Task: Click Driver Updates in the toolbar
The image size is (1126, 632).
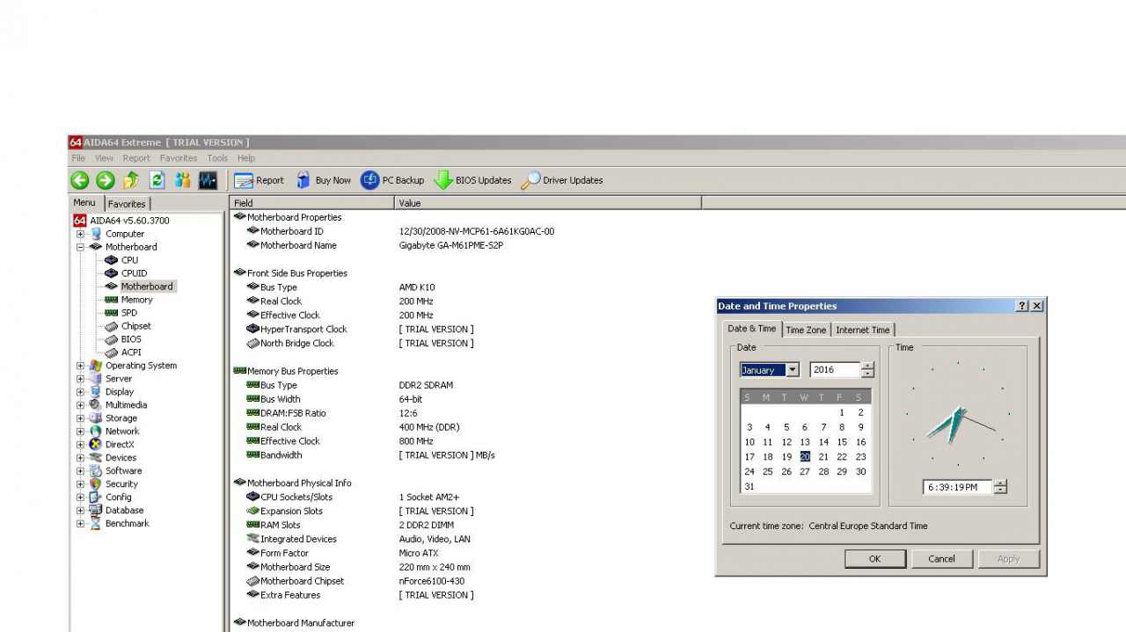Action: coord(562,180)
